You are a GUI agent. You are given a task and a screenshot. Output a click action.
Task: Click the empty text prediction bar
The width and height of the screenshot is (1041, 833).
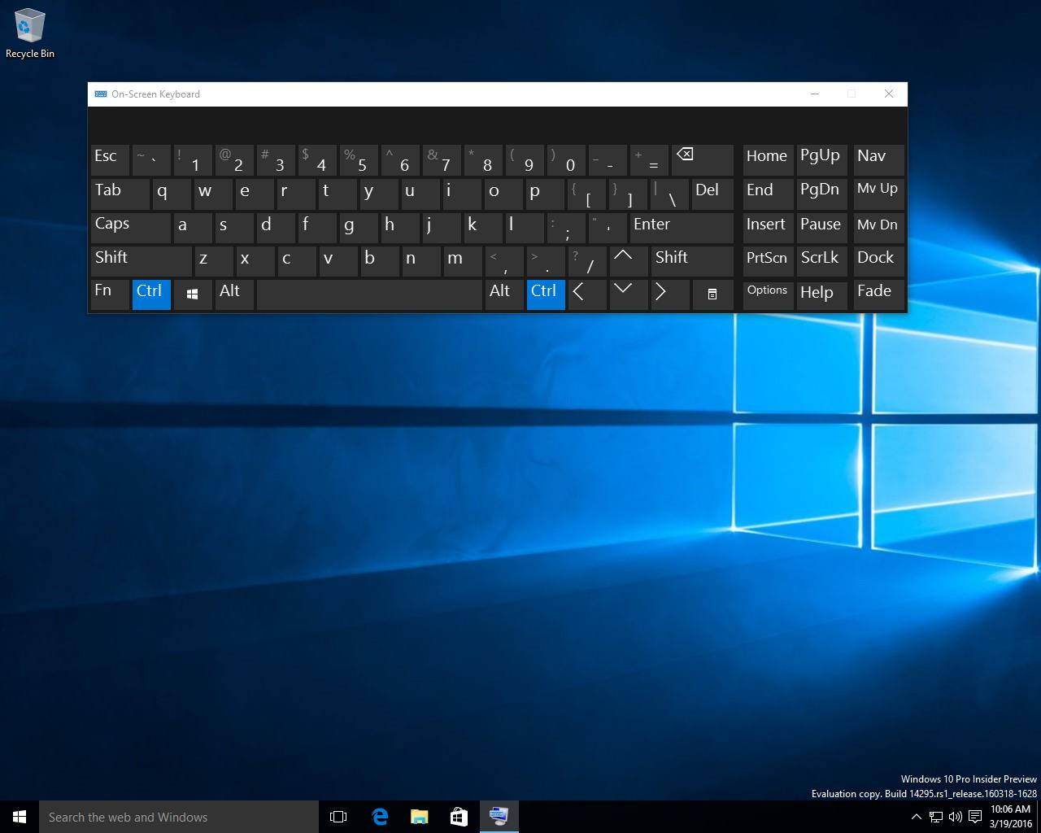pos(497,125)
